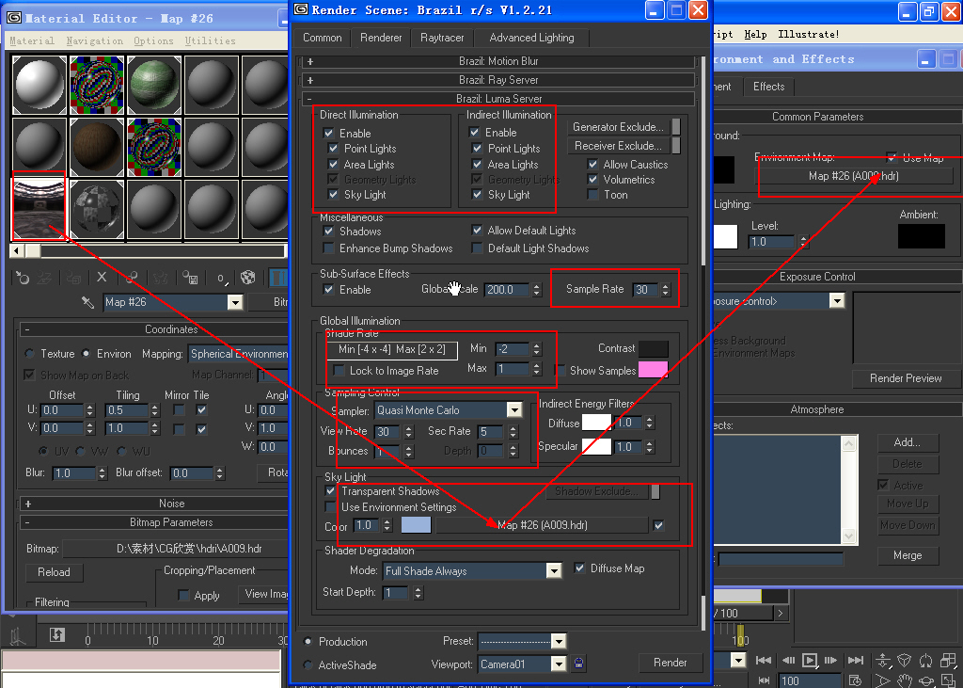
Task: Switch to the Raytracer tab
Action: 442,38
